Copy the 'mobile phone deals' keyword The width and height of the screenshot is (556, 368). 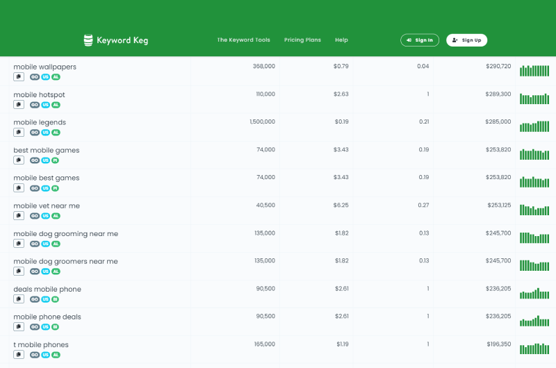[19, 327]
